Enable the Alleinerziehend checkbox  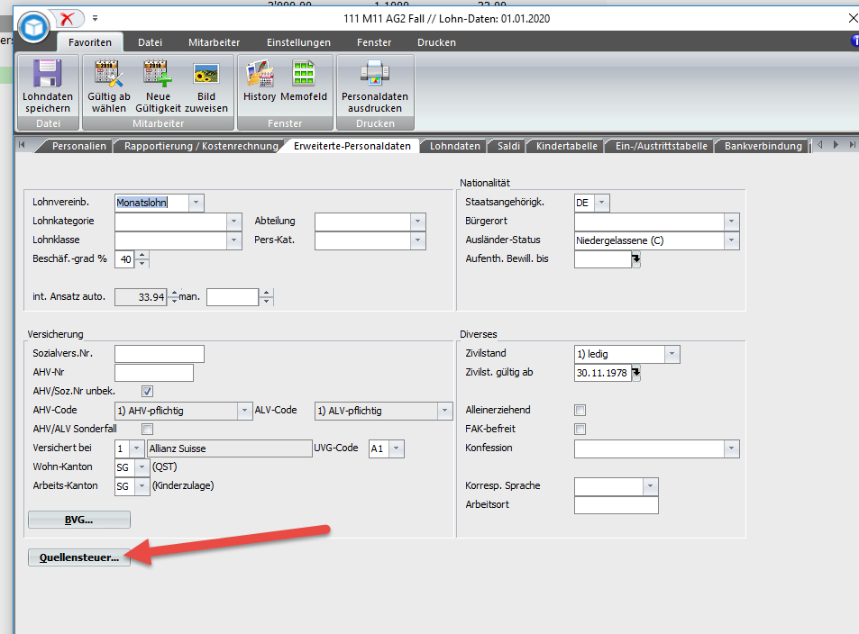coord(580,410)
